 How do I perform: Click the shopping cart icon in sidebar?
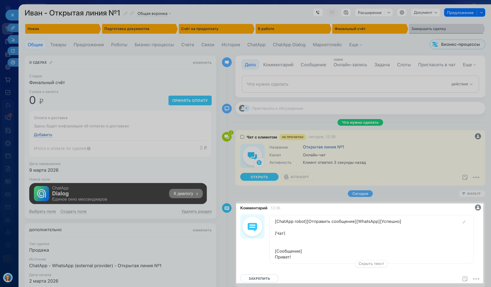(x=8, y=80)
